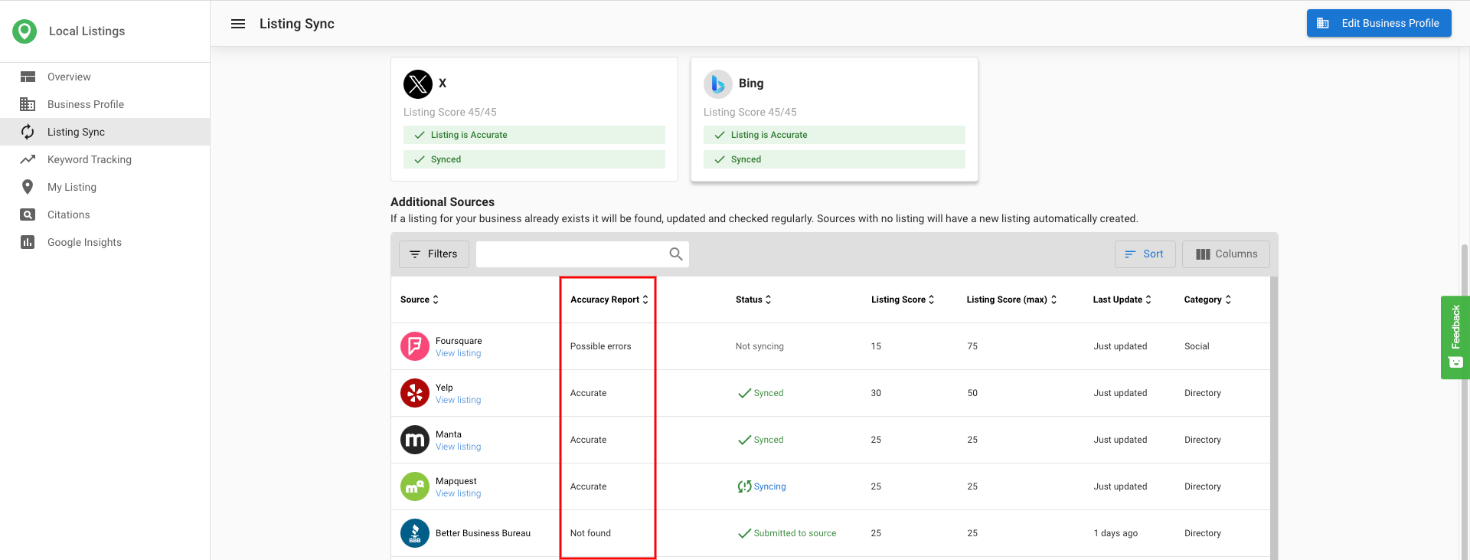Image resolution: width=1470 pixels, height=560 pixels.
Task: Open the Columns chooser
Action: pyautogui.click(x=1226, y=254)
